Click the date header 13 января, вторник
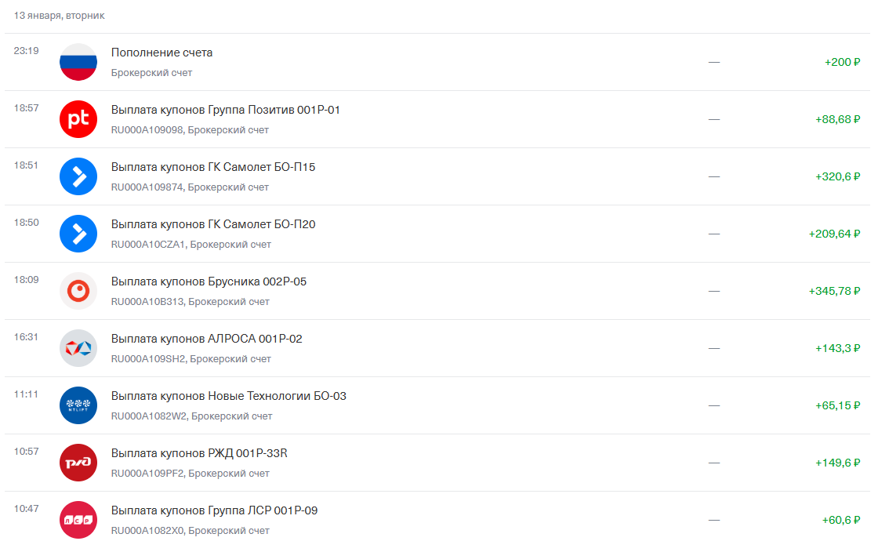This screenshot has width=889, height=552. 59,16
